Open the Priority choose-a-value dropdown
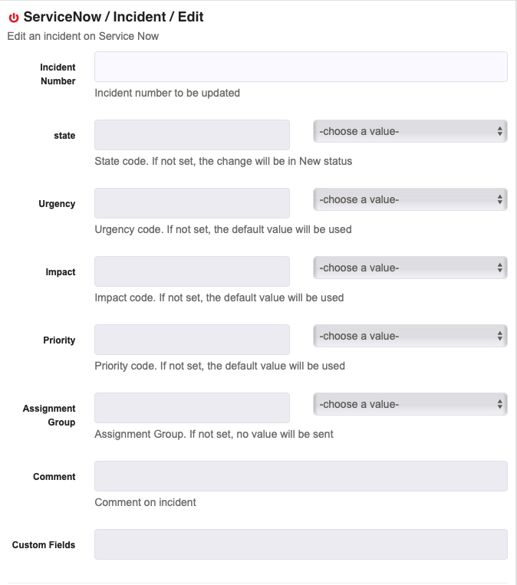 point(410,336)
